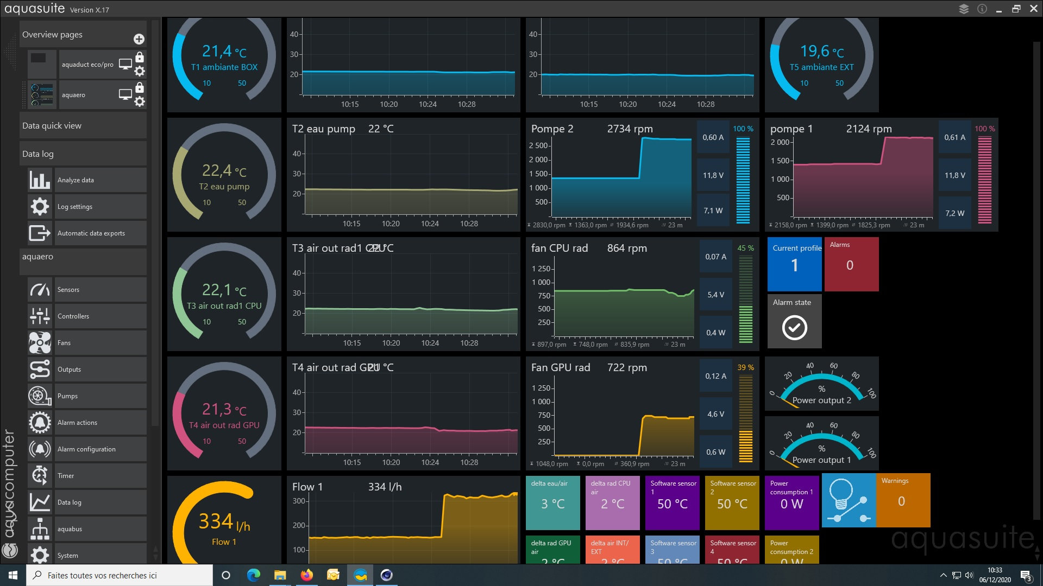Toggle lock icon on aquaero overview page
The height and width of the screenshot is (586, 1043).
coord(140,87)
